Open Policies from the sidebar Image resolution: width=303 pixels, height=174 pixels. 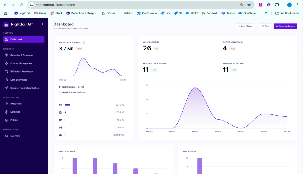pos(14,120)
